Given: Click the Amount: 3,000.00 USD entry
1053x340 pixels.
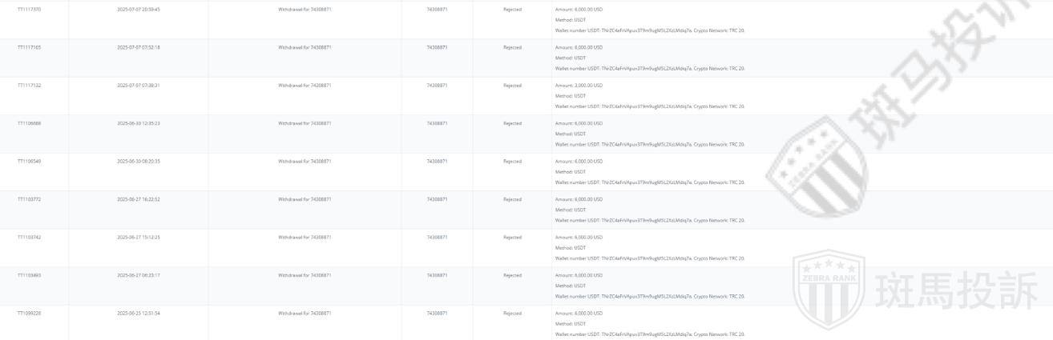Looking at the screenshot, I should coord(579,85).
